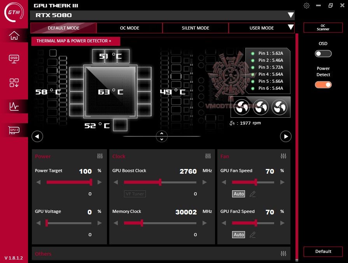Switch to Default Mode tab
This screenshot has width=348, height=263.
pyautogui.click(x=63, y=28)
